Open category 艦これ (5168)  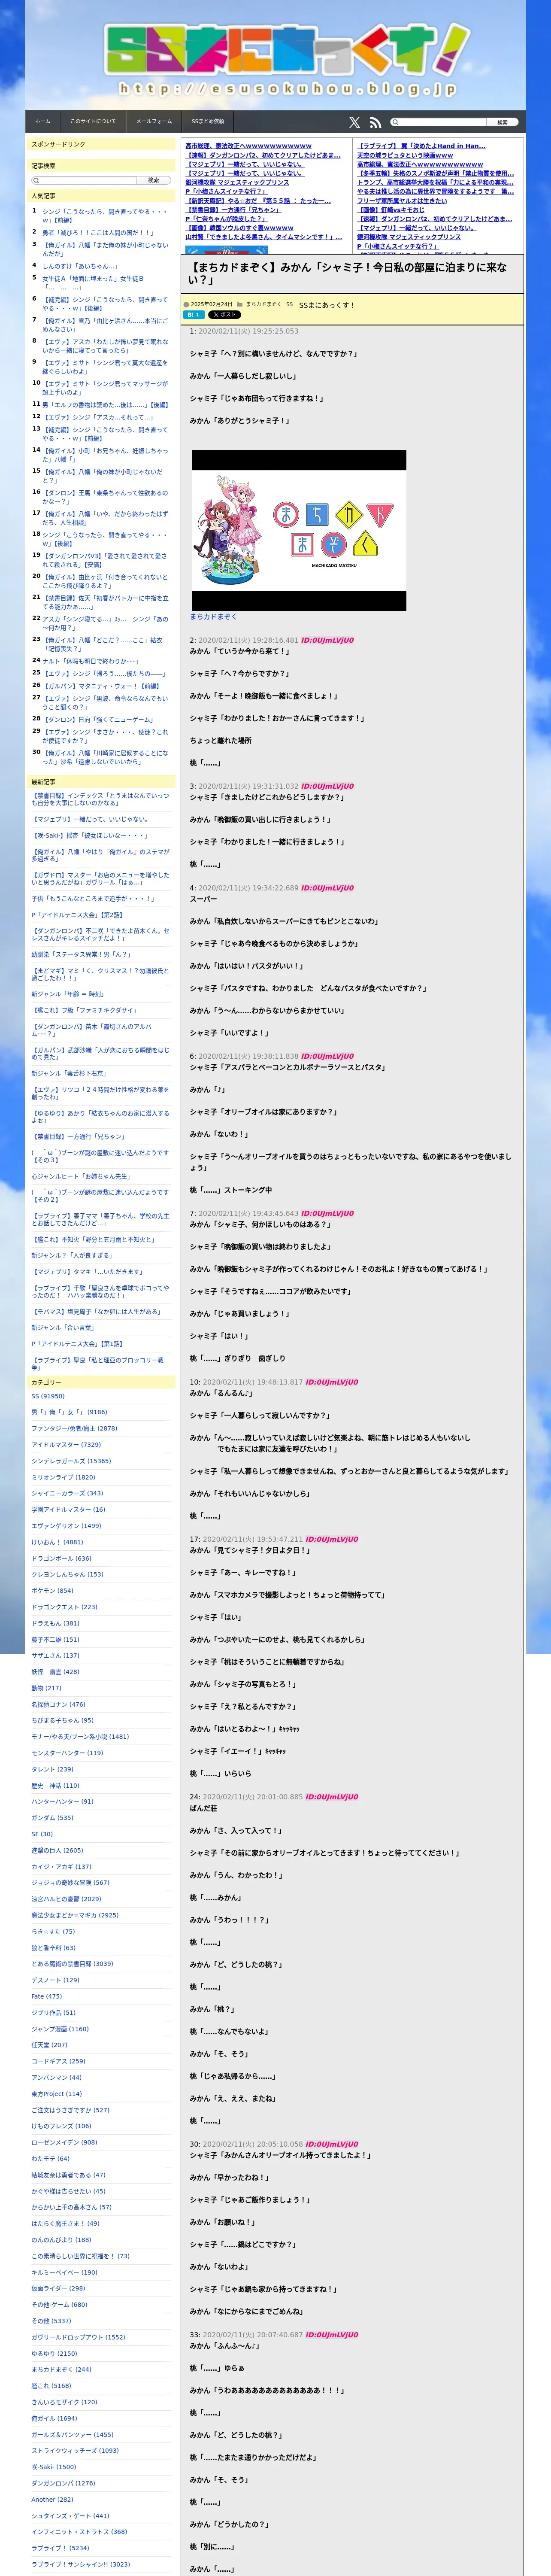click(51, 2386)
